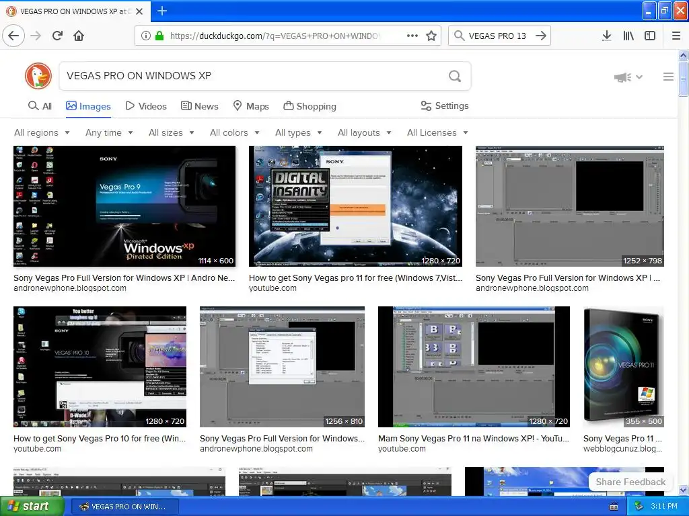Expand the All colors filter
Viewport: 689px width, 516px height.
[x=235, y=132]
